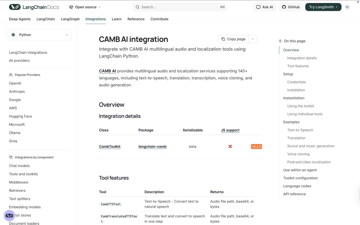Viewport: 360px width, 225px height.
Task: Open the GitHub repository link
Action: tap(291, 7)
